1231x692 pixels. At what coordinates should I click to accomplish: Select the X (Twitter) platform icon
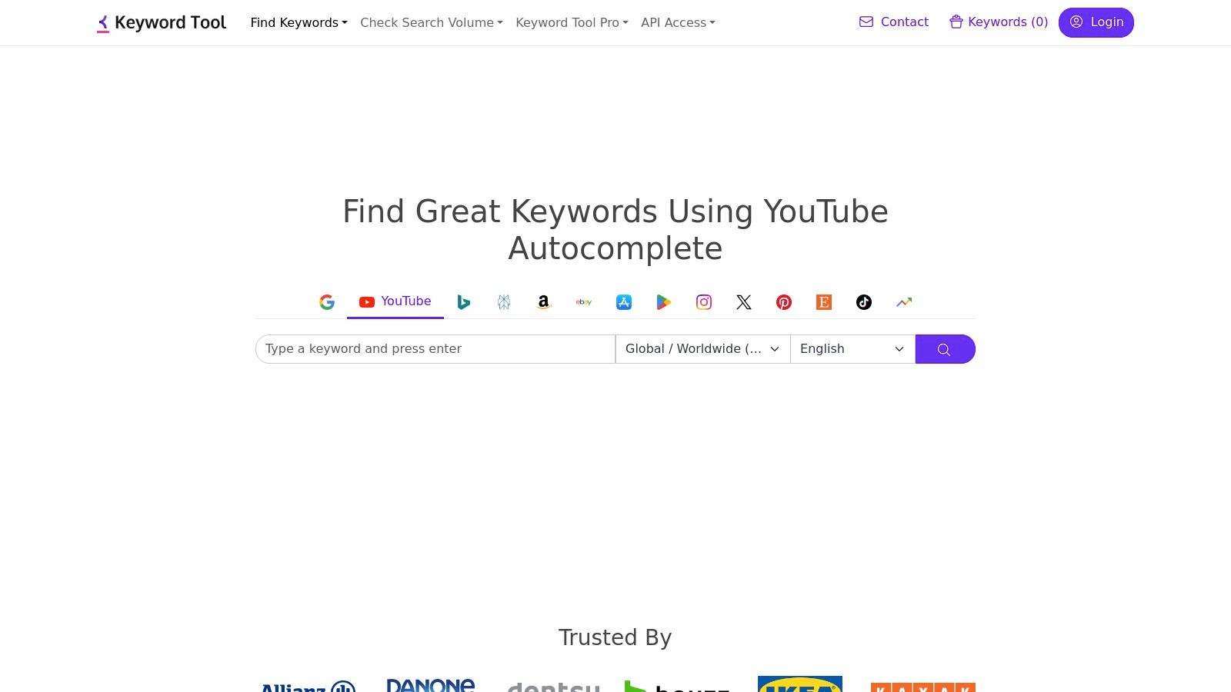click(743, 302)
